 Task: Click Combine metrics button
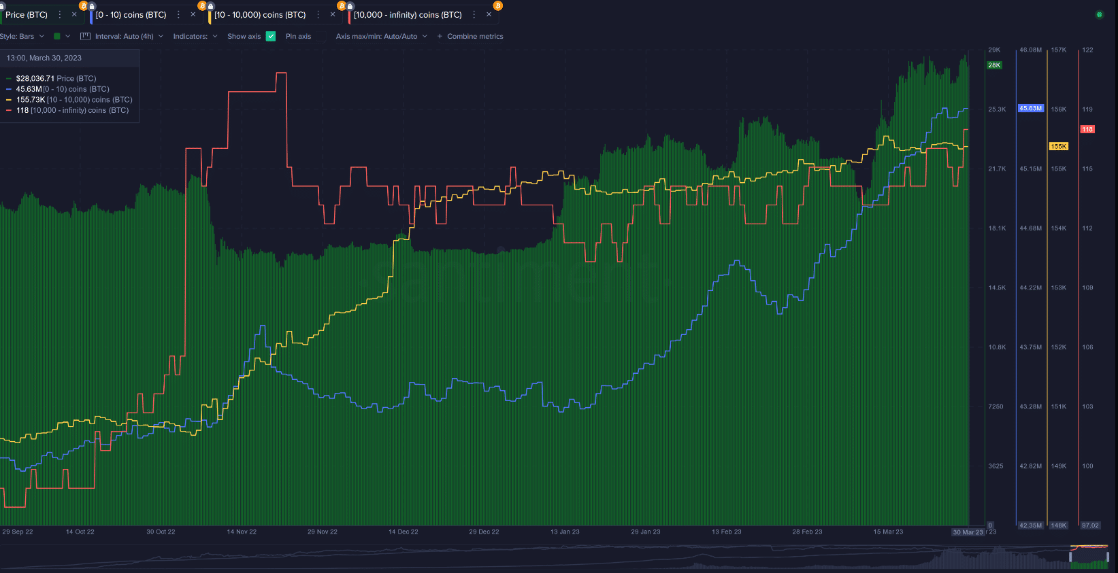tap(470, 36)
